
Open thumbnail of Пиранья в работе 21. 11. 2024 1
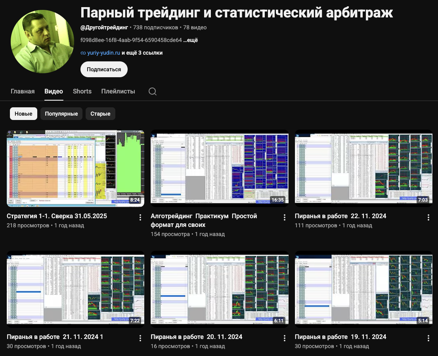(75, 289)
